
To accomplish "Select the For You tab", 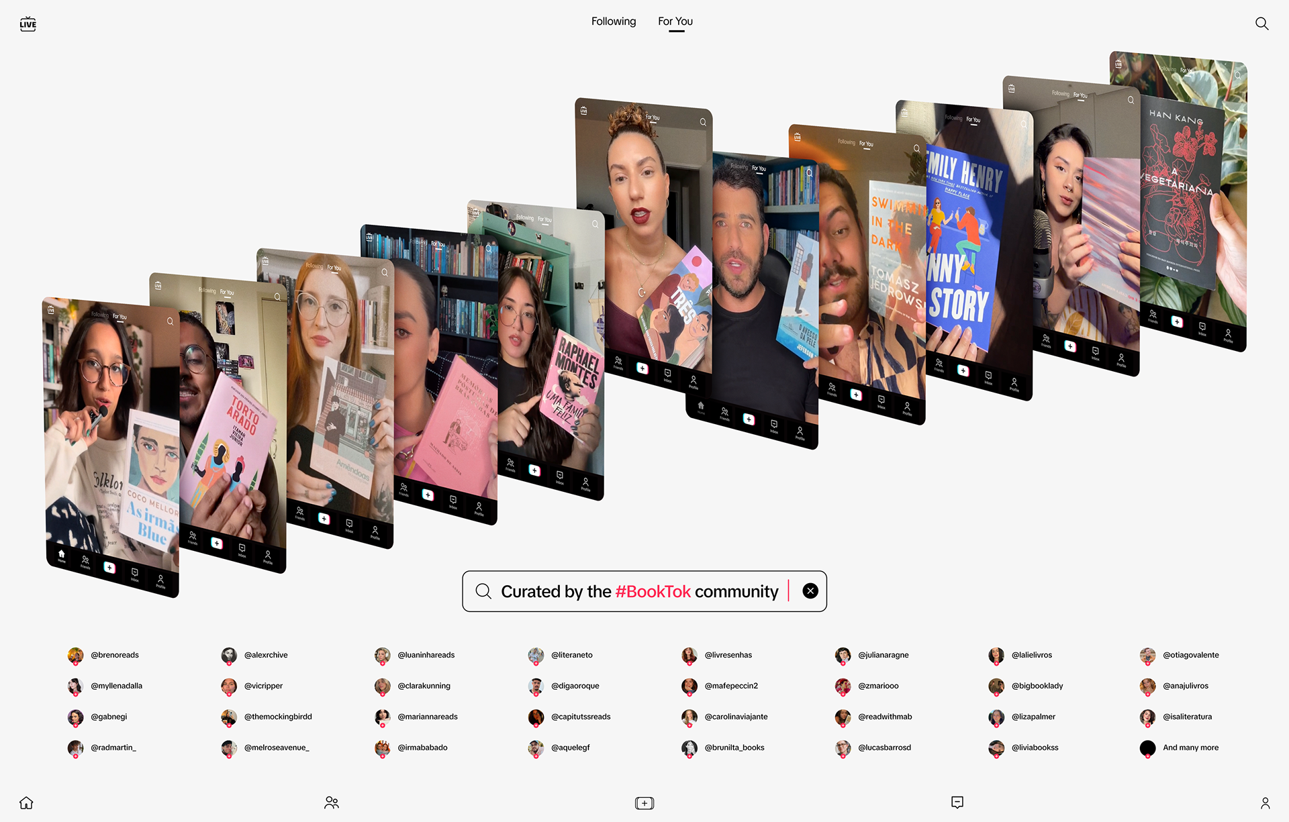I will point(675,21).
